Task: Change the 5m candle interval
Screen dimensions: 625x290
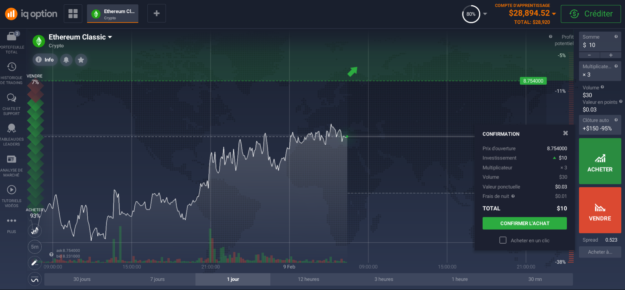Action: [35, 247]
